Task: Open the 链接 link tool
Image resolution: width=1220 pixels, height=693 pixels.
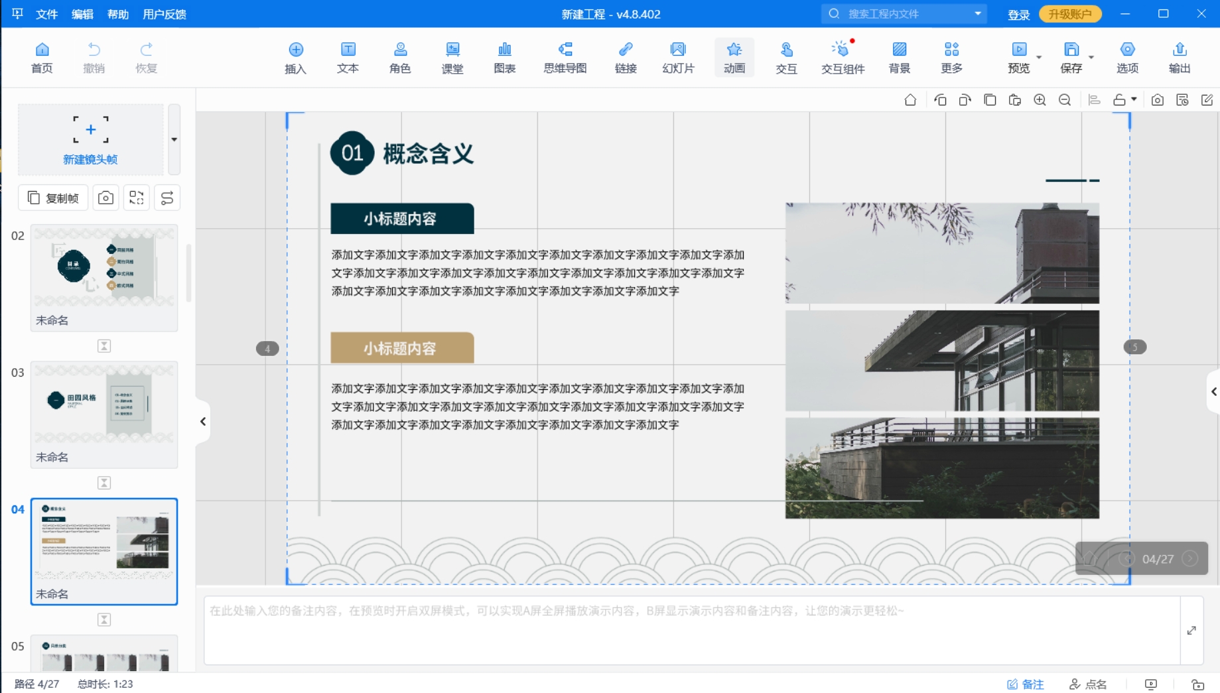Action: tap(626, 58)
